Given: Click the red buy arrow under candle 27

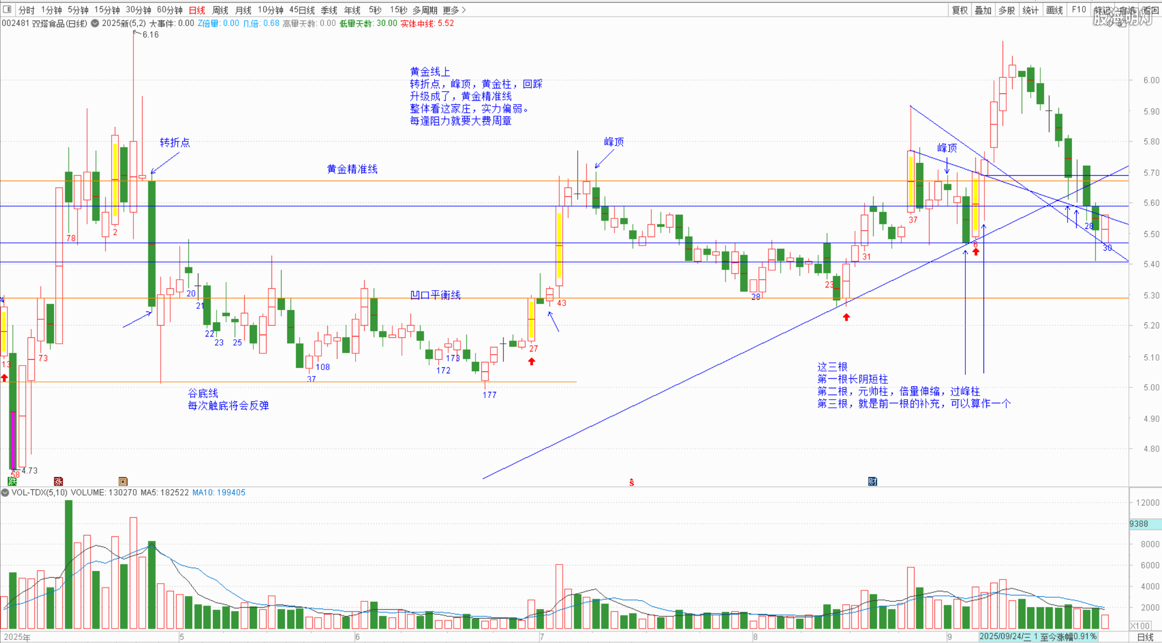Looking at the screenshot, I should pos(531,361).
